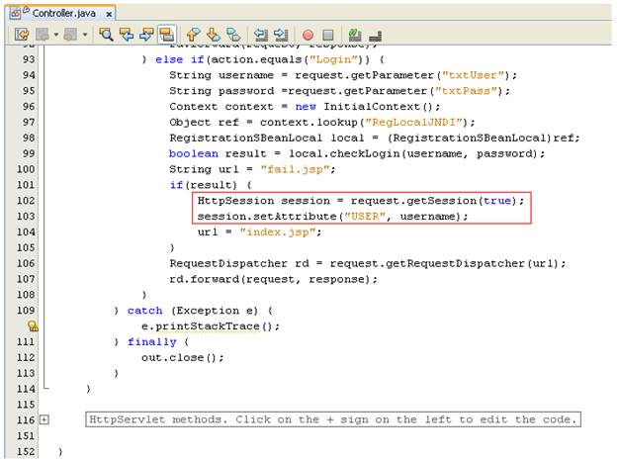Click line number 93 in gutter
Viewport: 617px width, 462px height.
[x=29, y=59]
